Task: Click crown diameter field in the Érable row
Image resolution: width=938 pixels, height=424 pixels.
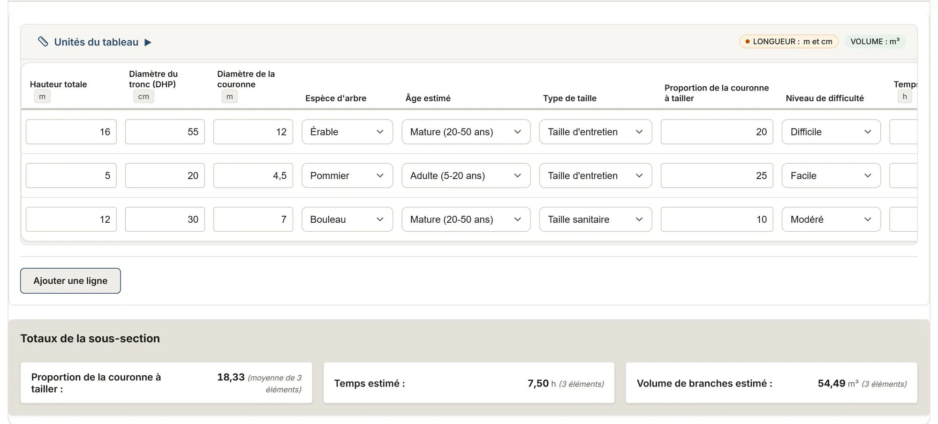Action: point(253,132)
